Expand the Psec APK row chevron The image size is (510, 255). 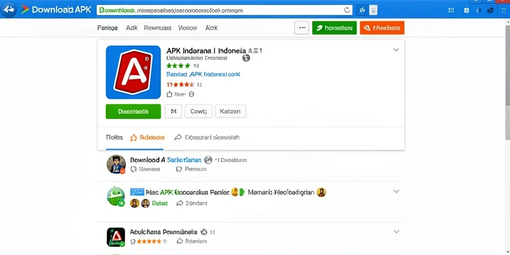click(396, 191)
